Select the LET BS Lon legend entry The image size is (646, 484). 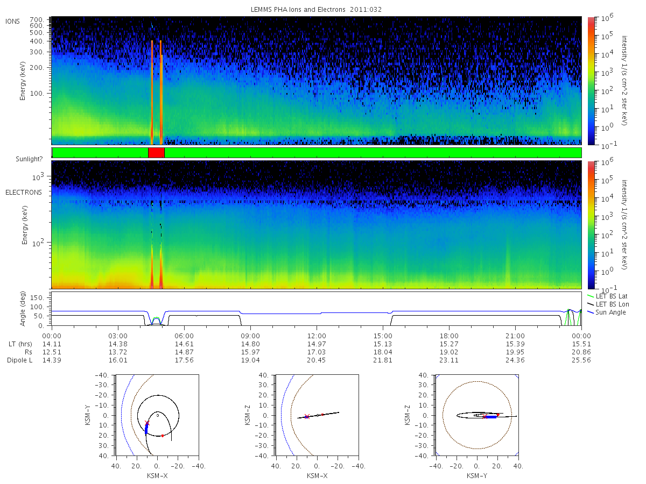pos(607,304)
